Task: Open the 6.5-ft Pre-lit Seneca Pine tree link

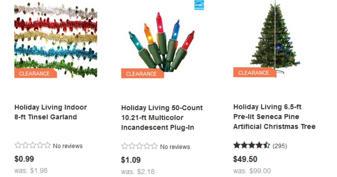Action: pos(274,117)
